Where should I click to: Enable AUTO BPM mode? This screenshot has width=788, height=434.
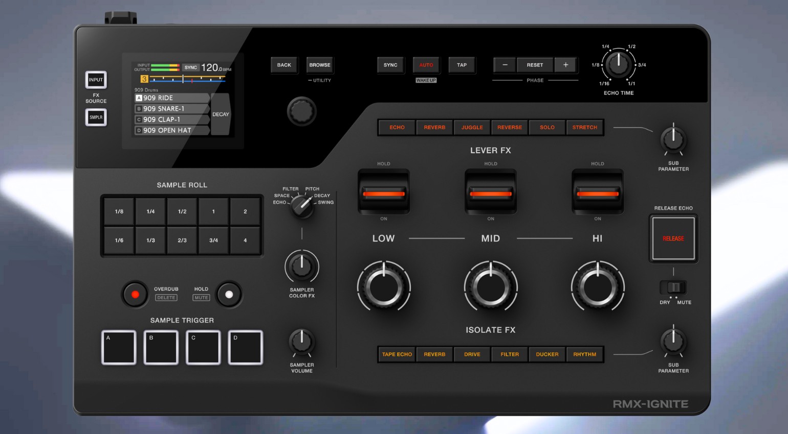click(x=426, y=65)
